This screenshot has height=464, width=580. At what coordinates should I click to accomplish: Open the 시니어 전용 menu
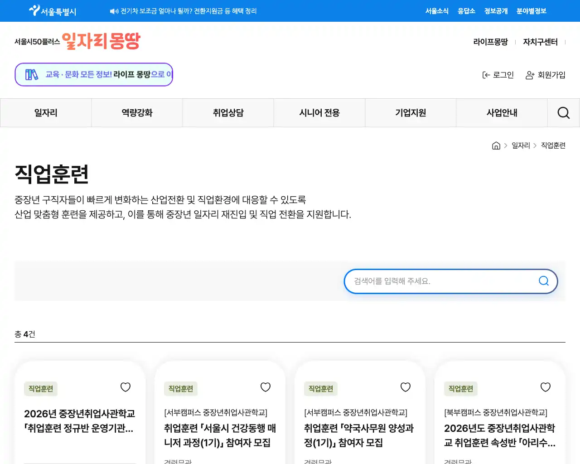[x=319, y=112]
